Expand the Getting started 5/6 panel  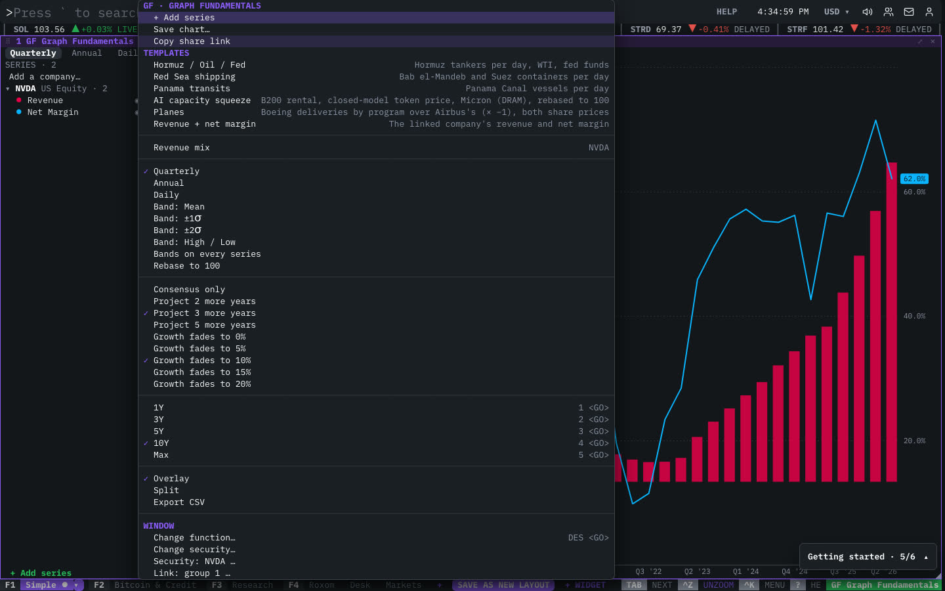point(868,557)
